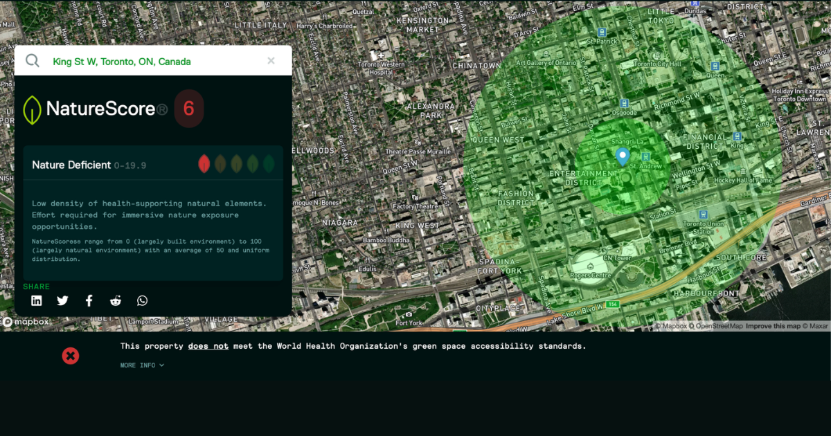
Task: Click the Hockey Hall of Fame label
Action: pyautogui.click(x=743, y=180)
